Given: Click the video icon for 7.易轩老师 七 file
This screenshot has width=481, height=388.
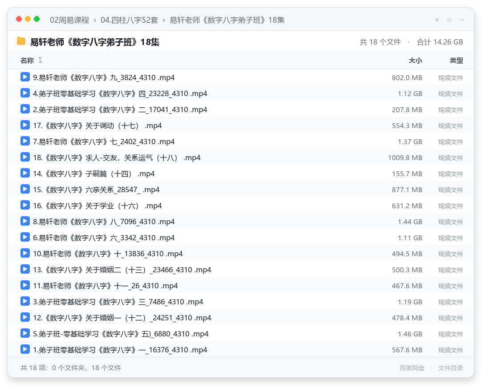Looking at the screenshot, I should (x=25, y=141).
